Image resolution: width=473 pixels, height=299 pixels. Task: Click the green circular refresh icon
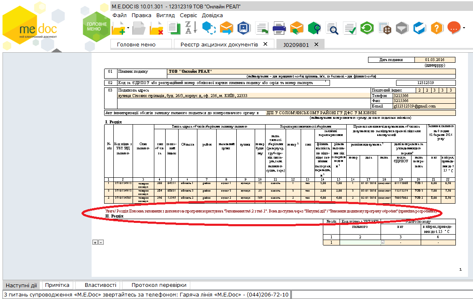point(367,28)
